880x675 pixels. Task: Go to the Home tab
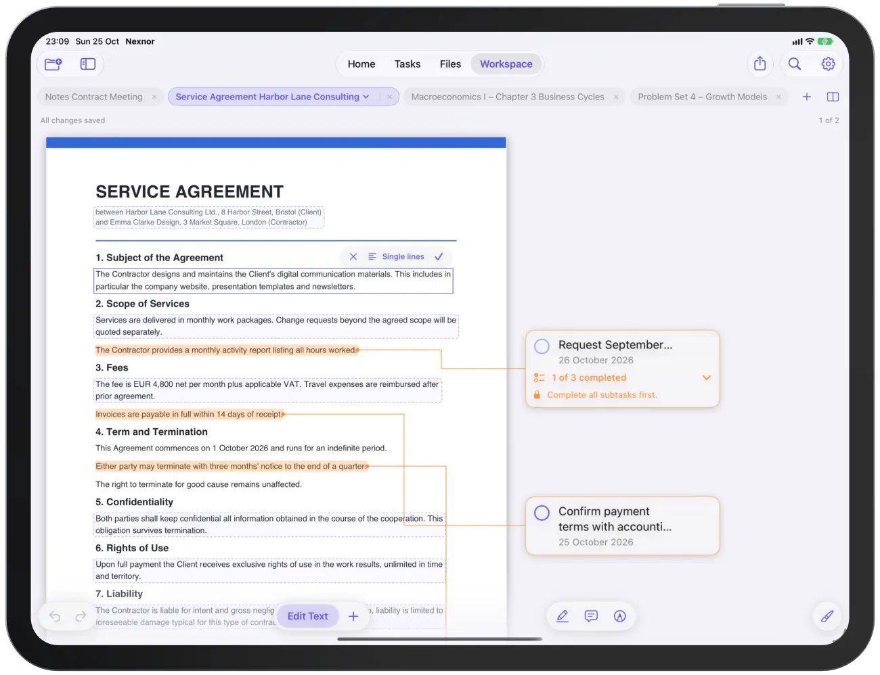pos(361,64)
